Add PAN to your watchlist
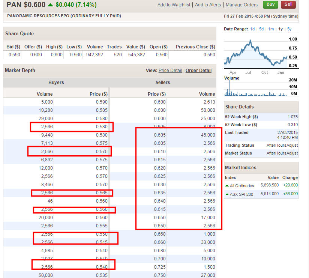This screenshot has height=278, width=309. pyautogui.click(x=174, y=5)
